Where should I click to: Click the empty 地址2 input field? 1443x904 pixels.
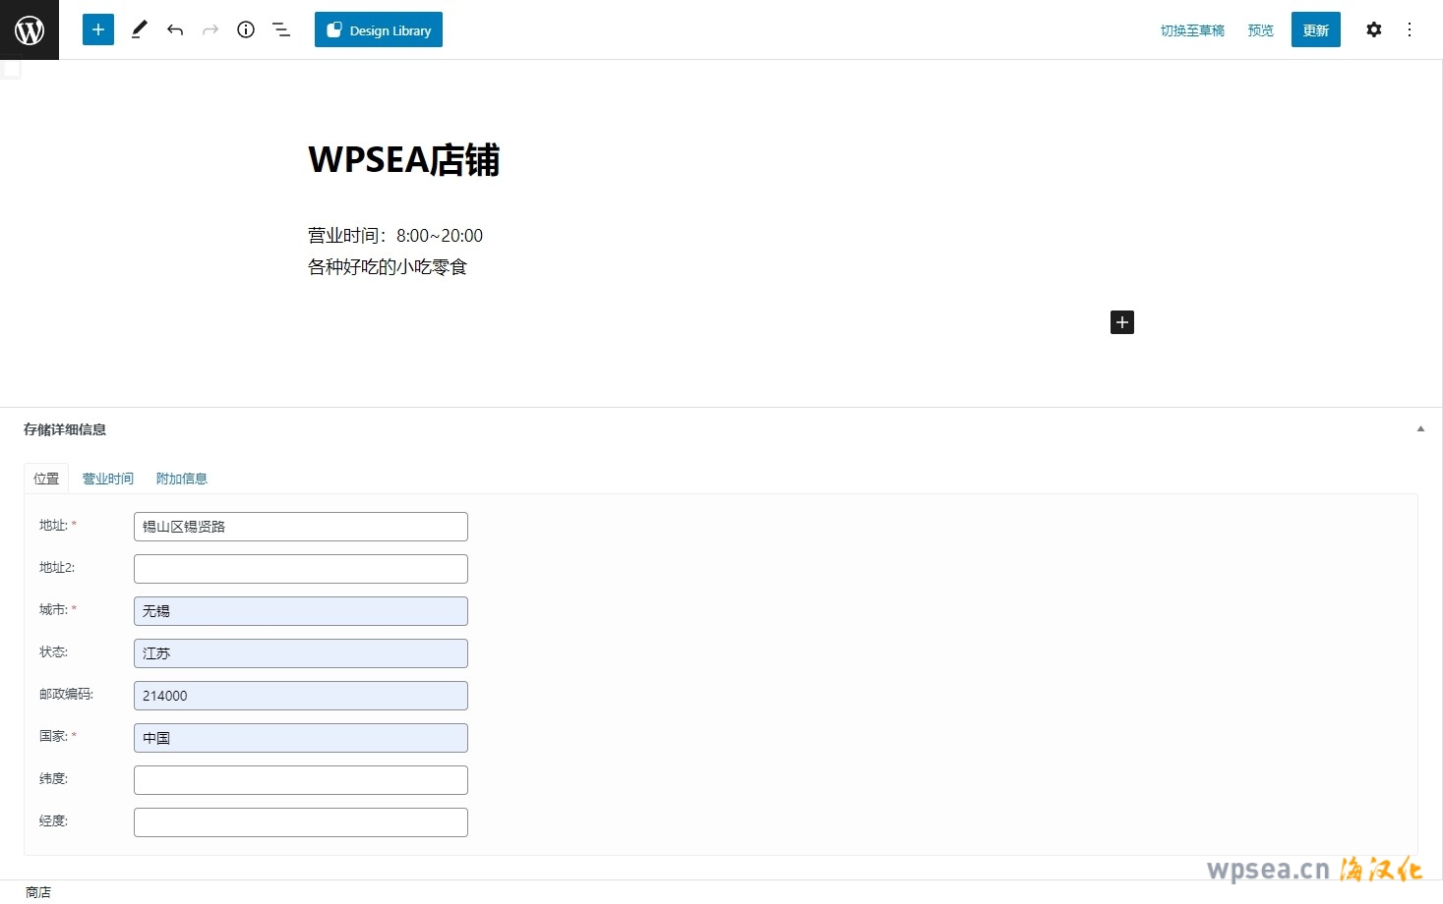pos(301,569)
